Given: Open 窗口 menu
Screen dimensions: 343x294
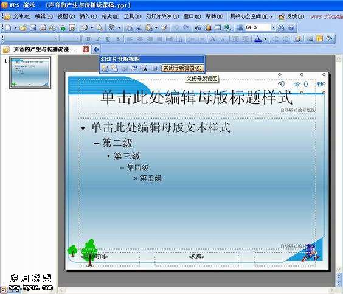Looking at the screenshot, I should click(x=192, y=16).
